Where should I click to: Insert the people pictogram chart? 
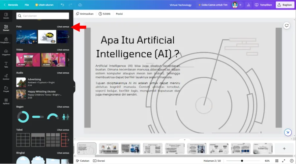(x=65, y=117)
